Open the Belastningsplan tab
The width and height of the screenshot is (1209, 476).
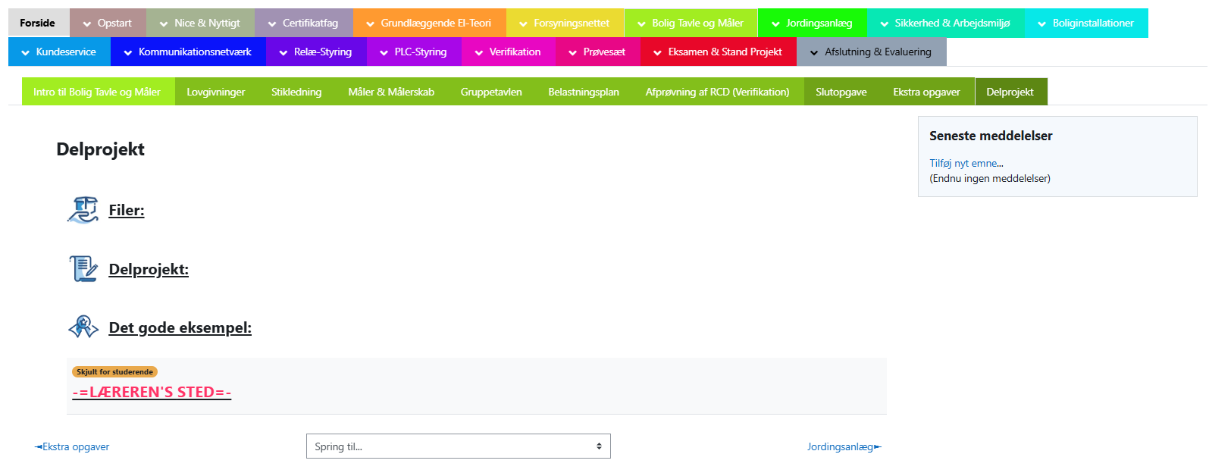point(584,92)
